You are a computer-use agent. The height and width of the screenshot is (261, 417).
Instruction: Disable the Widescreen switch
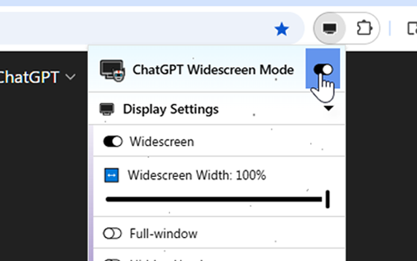113,141
